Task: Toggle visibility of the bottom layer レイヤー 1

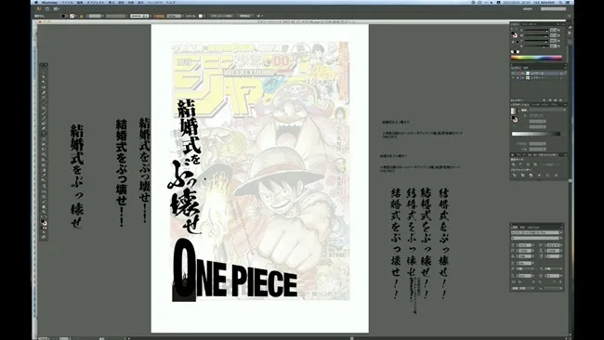Action: pyautogui.click(x=513, y=78)
